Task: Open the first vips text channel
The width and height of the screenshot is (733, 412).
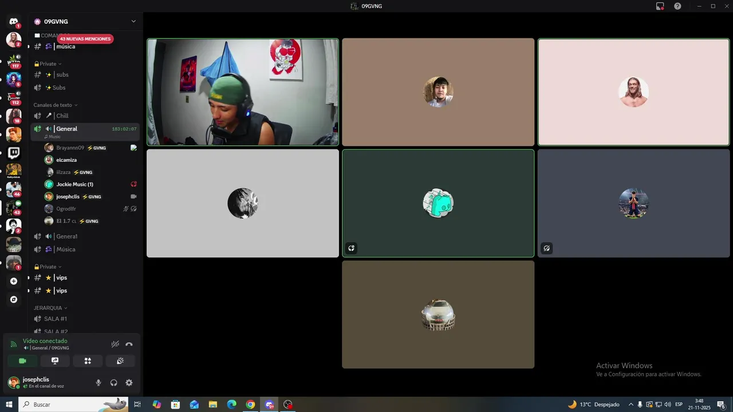Action: (85, 278)
